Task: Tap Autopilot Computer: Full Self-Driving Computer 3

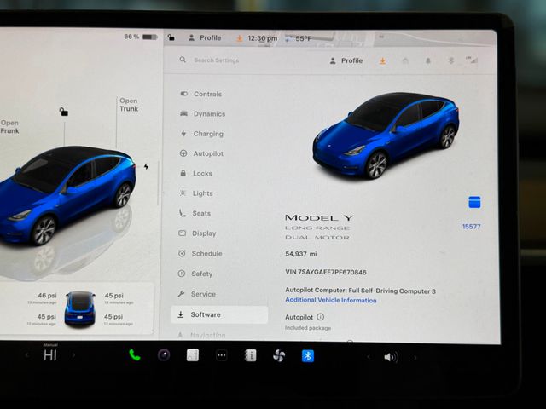Action: coord(360,291)
